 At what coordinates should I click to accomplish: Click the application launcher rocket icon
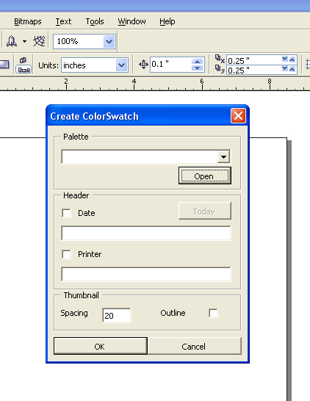[x=12, y=41]
